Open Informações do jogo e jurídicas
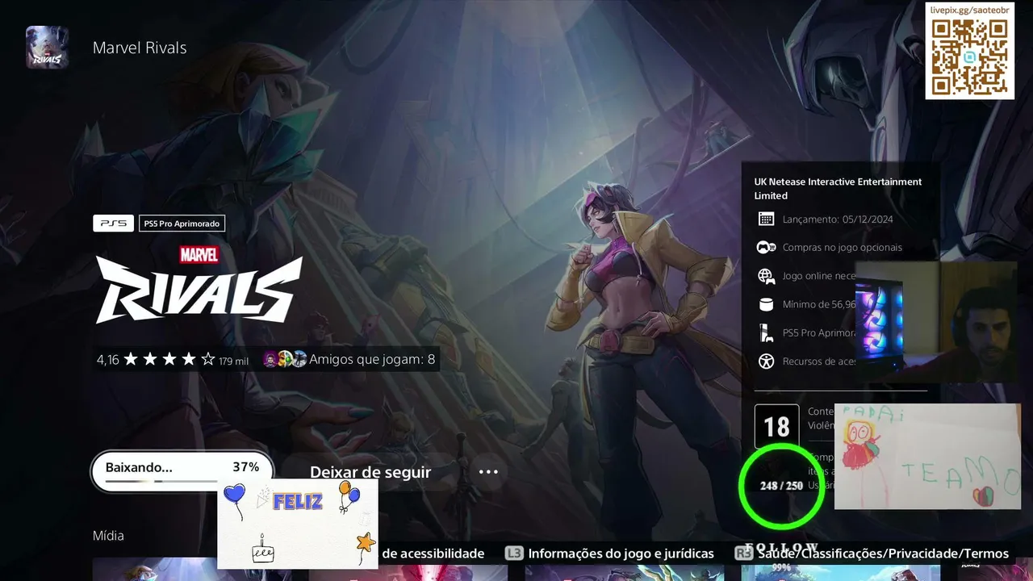This screenshot has width=1033, height=581. click(x=621, y=554)
